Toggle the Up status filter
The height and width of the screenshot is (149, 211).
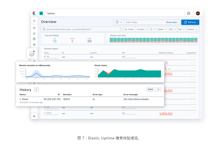[x=126, y=29]
